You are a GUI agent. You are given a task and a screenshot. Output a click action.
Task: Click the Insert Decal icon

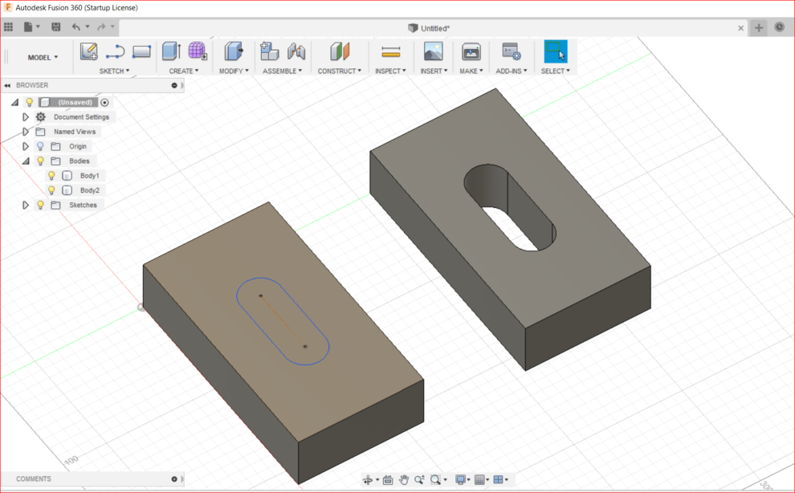pyautogui.click(x=434, y=51)
